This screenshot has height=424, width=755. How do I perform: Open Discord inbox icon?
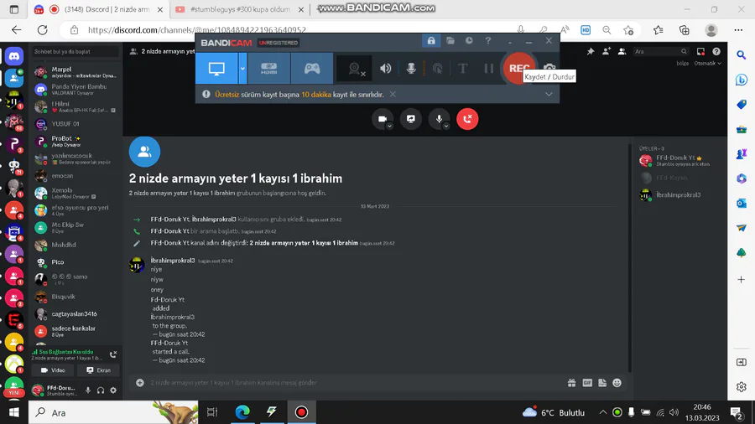pos(700,51)
